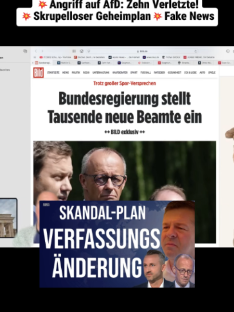Select the Bundesregierung browser tab
The height and width of the screenshot is (312, 234).
pos(43,63)
